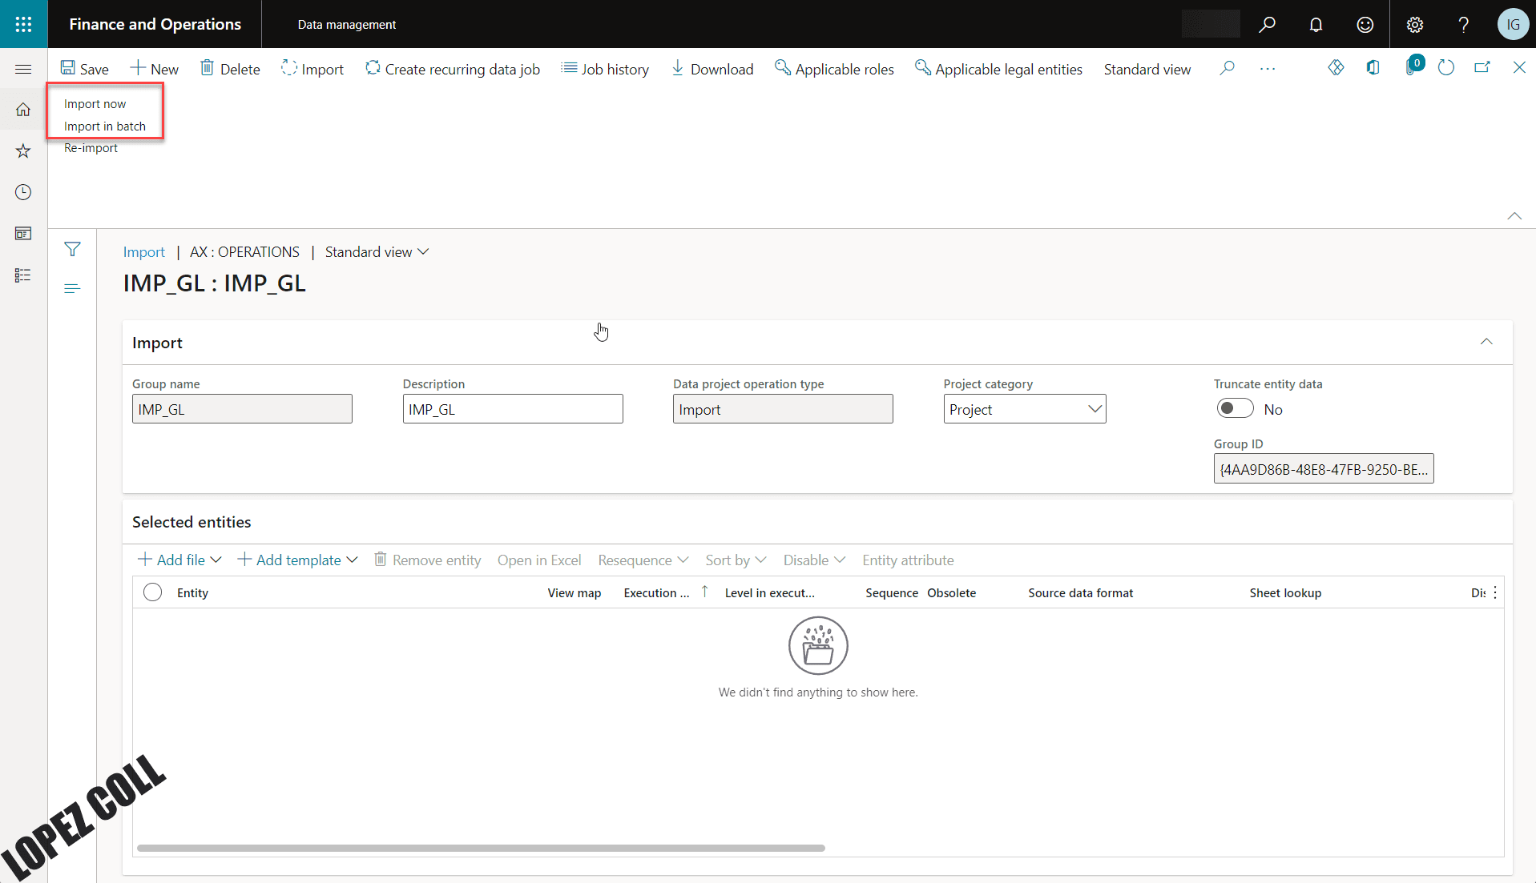Click the Job history button
Viewport: 1536px width, 883px height.
click(x=605, y=70)
